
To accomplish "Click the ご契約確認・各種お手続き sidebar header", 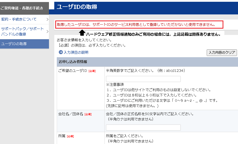I will pos(22,8).
